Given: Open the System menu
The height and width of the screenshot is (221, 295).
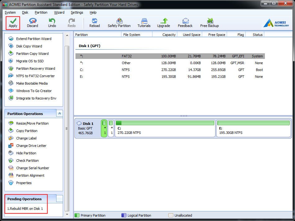Looking at the screenshot, I should coord(10,12).
